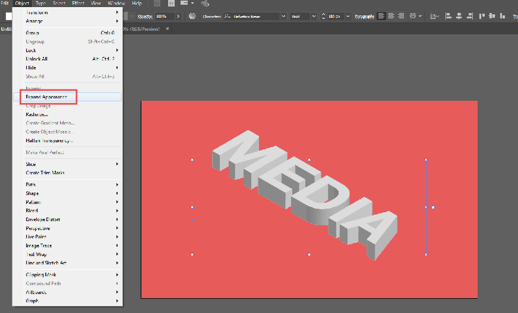
Task: Open the Stock (St) icon
Action: [171, 4]
